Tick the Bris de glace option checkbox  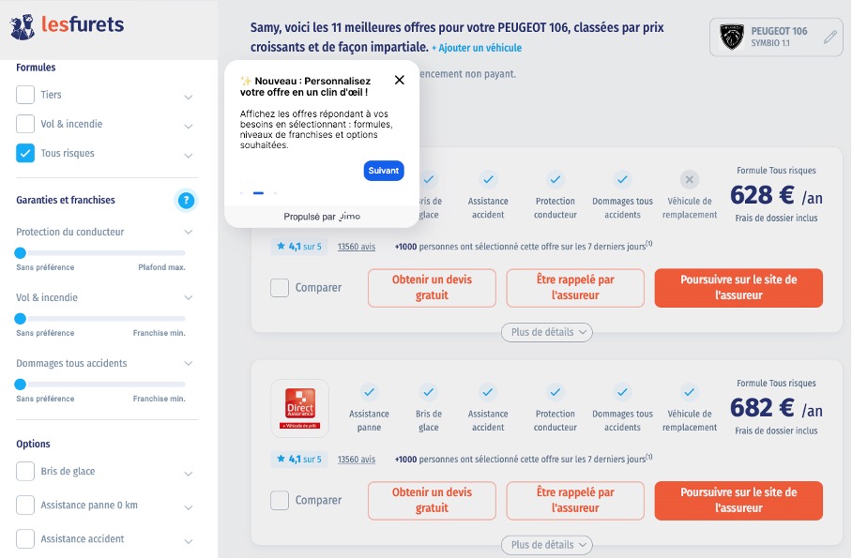[27, 473]
